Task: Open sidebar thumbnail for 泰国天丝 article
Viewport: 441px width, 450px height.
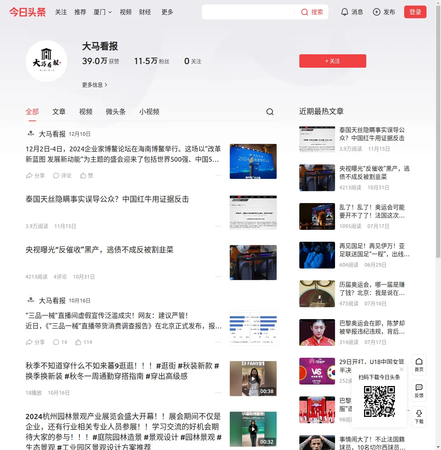Action: tap(317, 139)
